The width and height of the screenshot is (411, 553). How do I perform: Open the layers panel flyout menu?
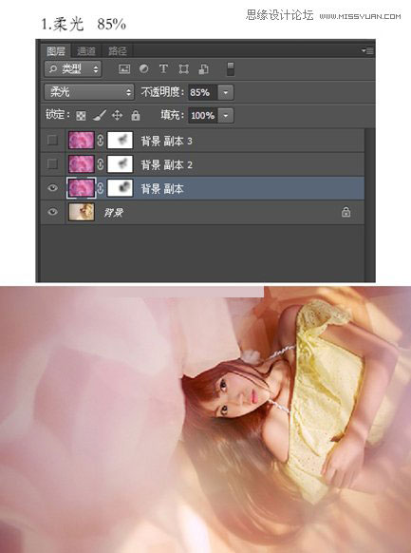pyautogui.click(x=367, y=50)
